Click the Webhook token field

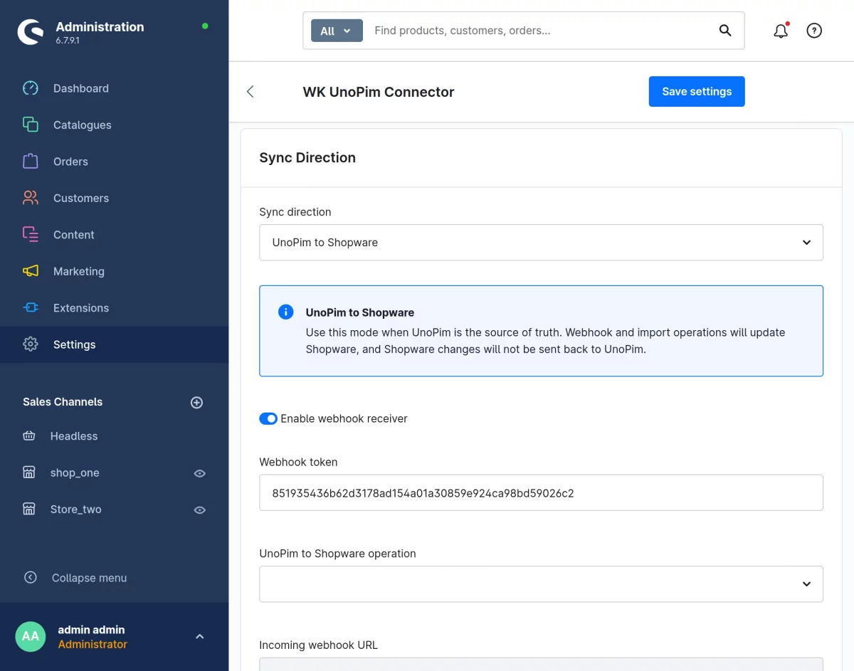tap(541, 492)
